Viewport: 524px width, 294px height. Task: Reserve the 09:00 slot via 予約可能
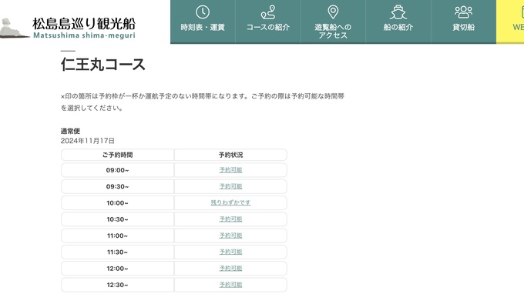tap(230, 170)
